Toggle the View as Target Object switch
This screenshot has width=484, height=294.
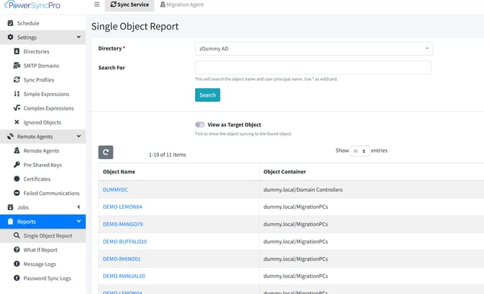click(x=199, y=125)
